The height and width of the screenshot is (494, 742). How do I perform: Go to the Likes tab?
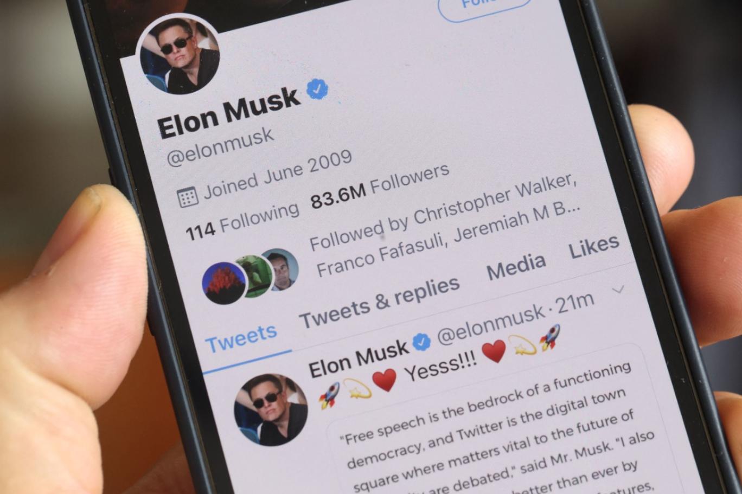pos(593,247)
